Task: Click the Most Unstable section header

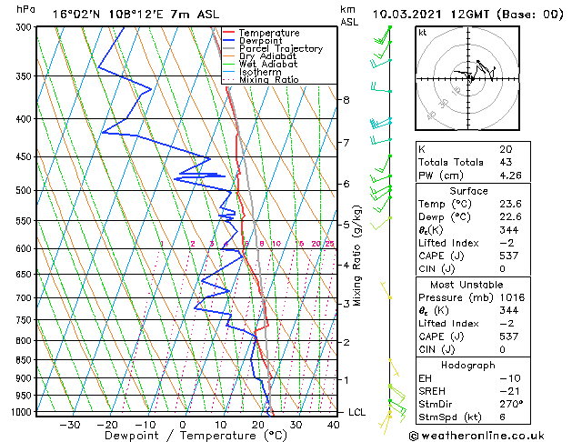Action: coord(467,285)
